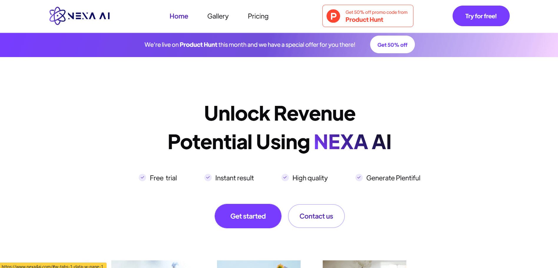Open the Gallery navigation item
558x268 pixels.
click(x=218, y=16)
